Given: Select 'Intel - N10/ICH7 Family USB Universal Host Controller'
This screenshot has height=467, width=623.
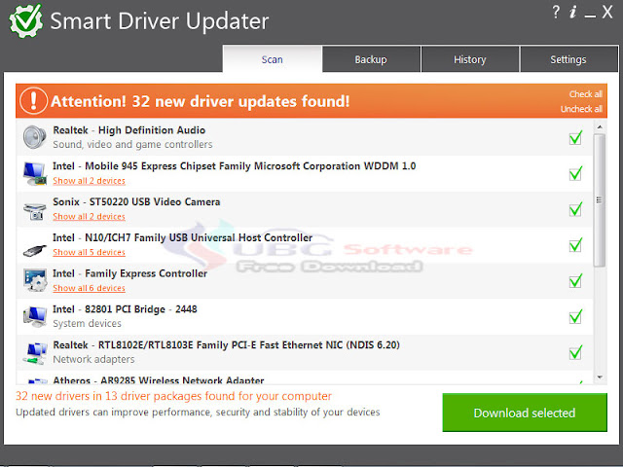Looking at the screenshot, I should tap(182, 237).
